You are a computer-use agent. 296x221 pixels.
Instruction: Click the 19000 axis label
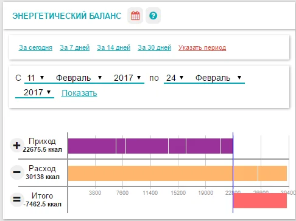tap(206, 193)
